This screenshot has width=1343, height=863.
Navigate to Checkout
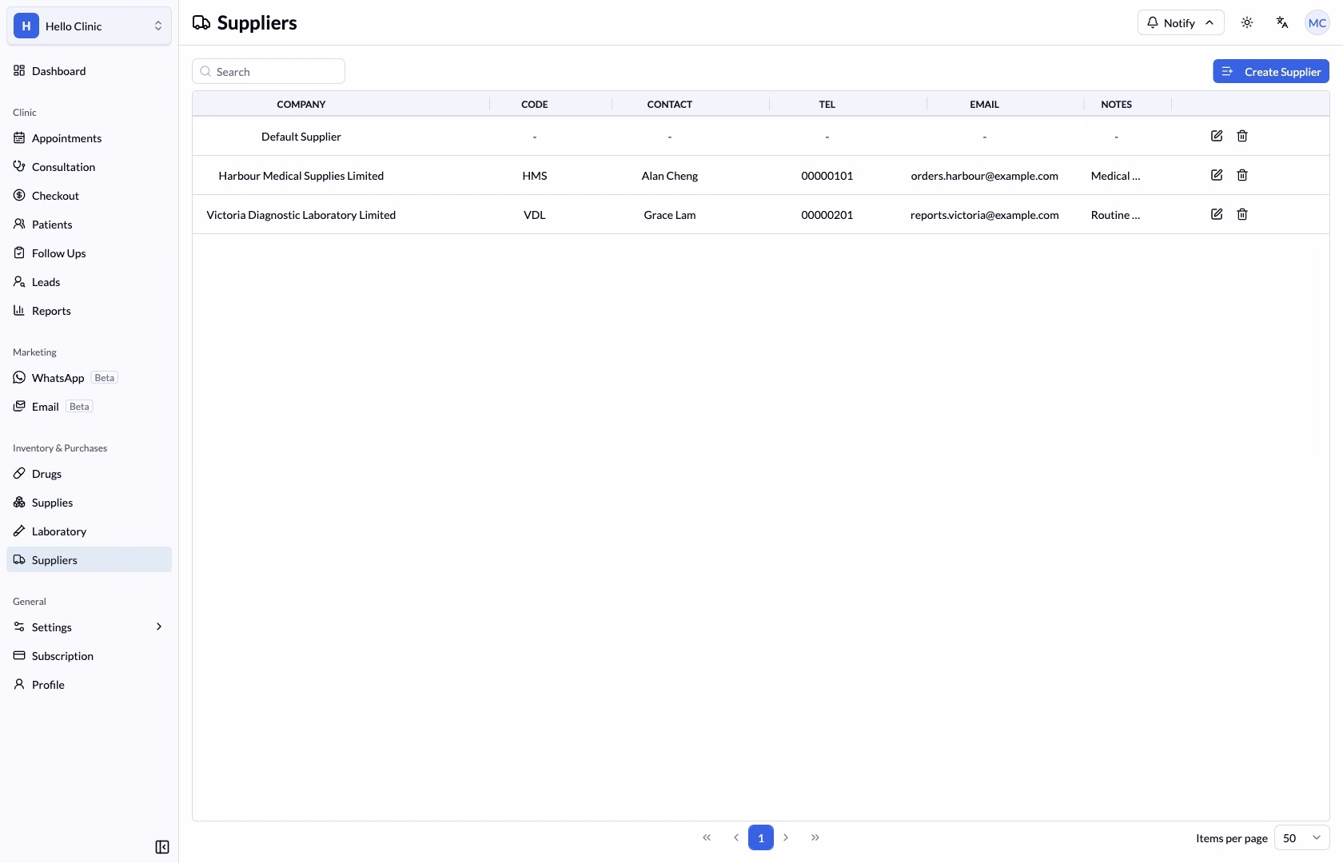89,196
